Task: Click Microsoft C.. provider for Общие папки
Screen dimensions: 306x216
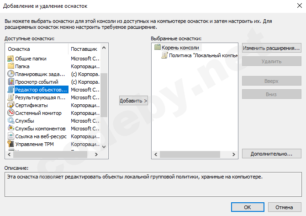Action: 85,59
